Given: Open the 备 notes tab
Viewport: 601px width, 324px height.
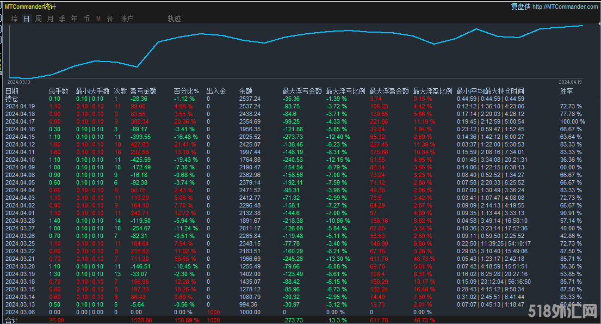Looking at the screenshot, I should (110, 19).
